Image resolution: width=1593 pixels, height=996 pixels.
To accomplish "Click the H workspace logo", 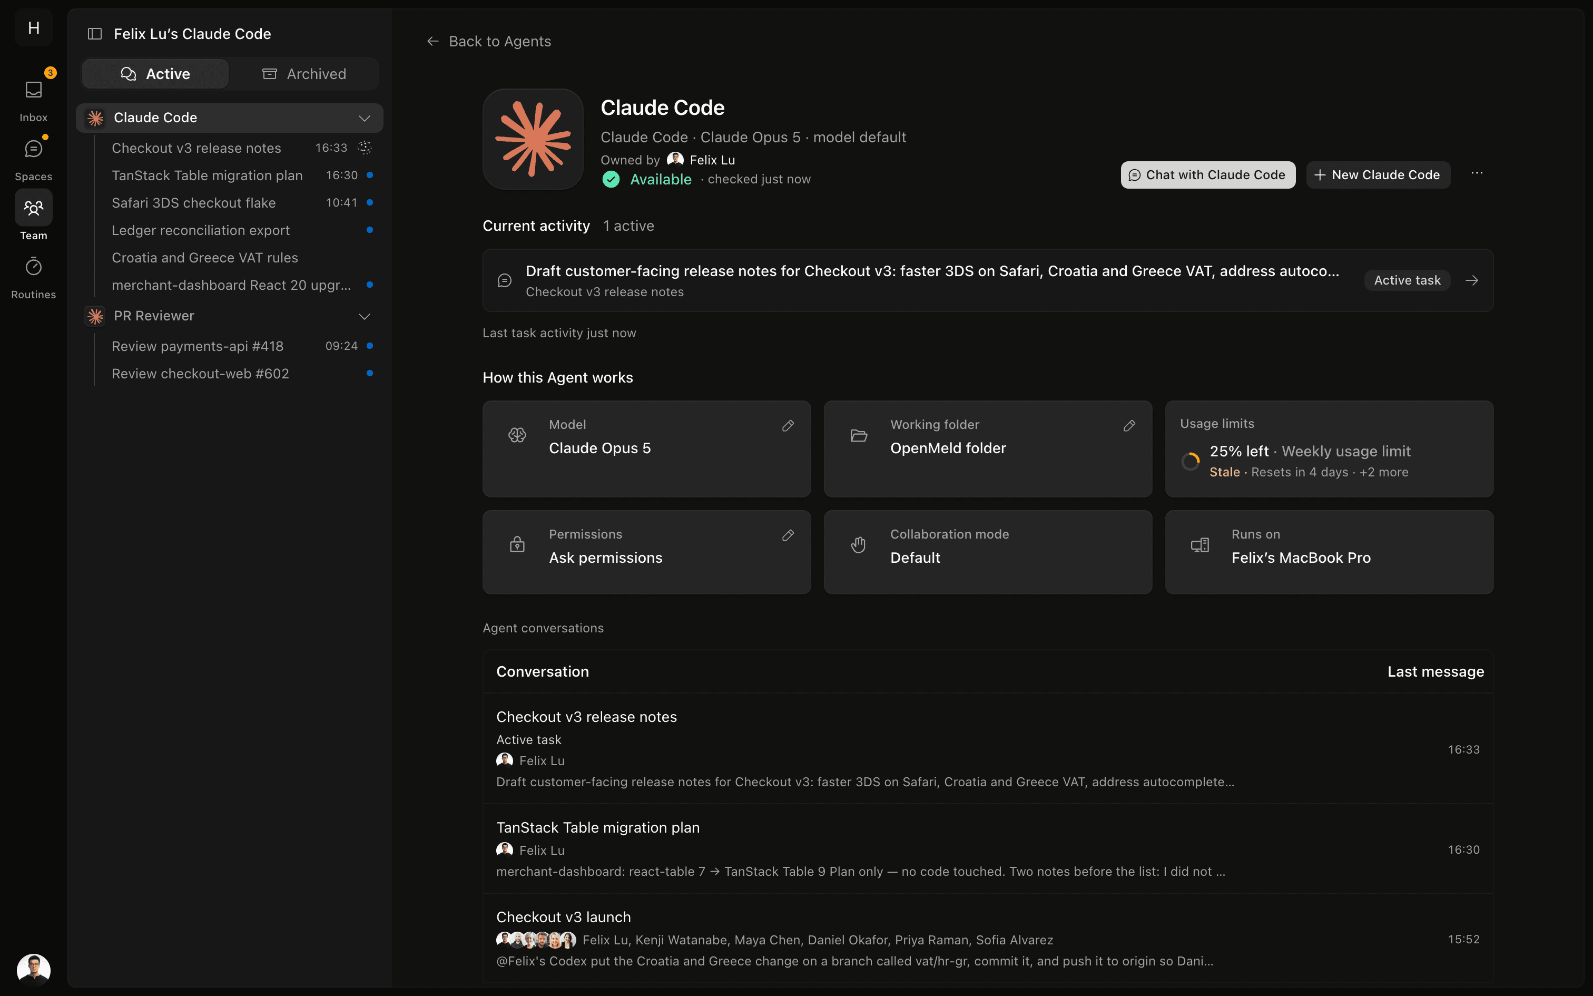I will (x=34, y=27).
